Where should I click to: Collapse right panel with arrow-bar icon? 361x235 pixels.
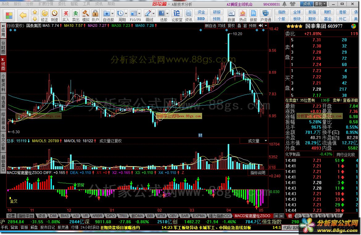(261, 26)
